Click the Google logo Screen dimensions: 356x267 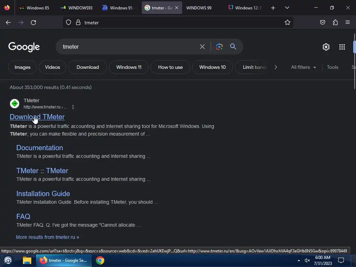[x=24, y=47]
